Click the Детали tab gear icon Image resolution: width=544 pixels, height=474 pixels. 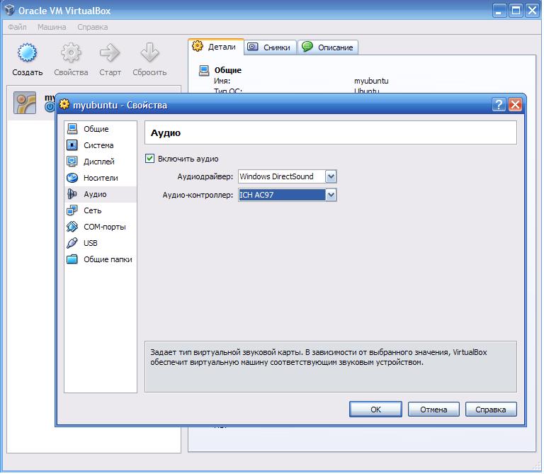(198, 46)
